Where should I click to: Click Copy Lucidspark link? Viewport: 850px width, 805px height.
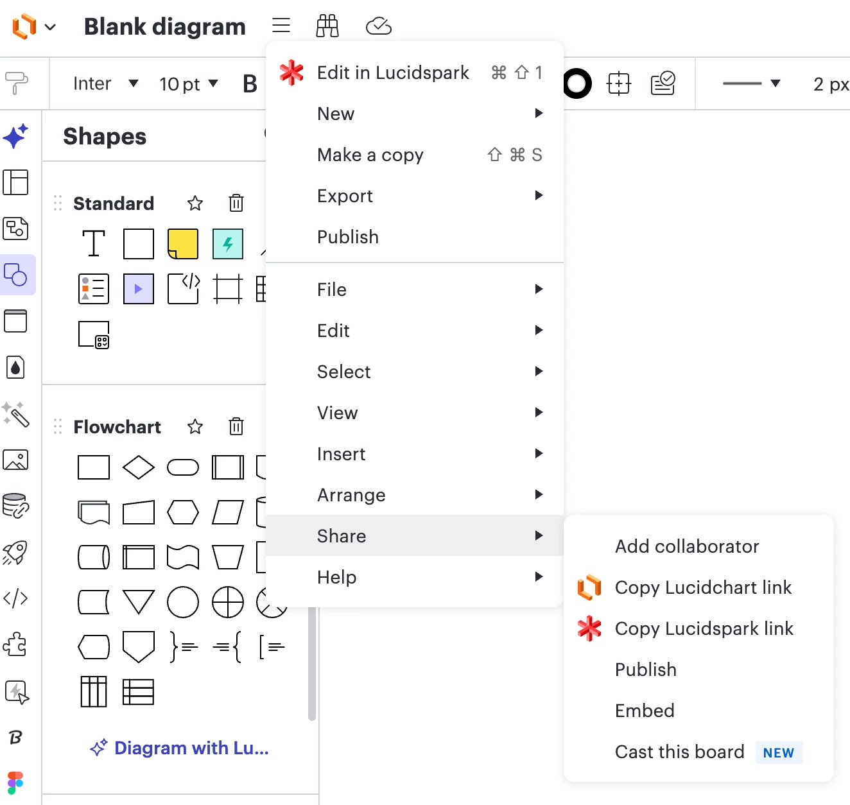tap(698, 628)
